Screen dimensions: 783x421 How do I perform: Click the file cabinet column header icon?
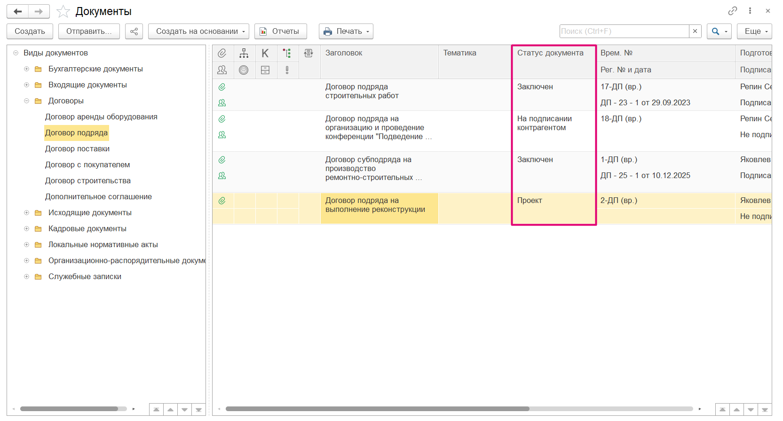[265, 70]
